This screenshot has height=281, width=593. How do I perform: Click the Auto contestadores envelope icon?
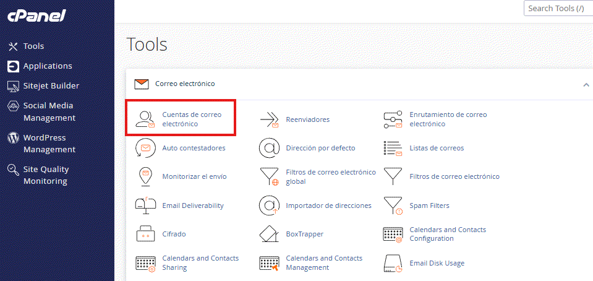point(145,148)
